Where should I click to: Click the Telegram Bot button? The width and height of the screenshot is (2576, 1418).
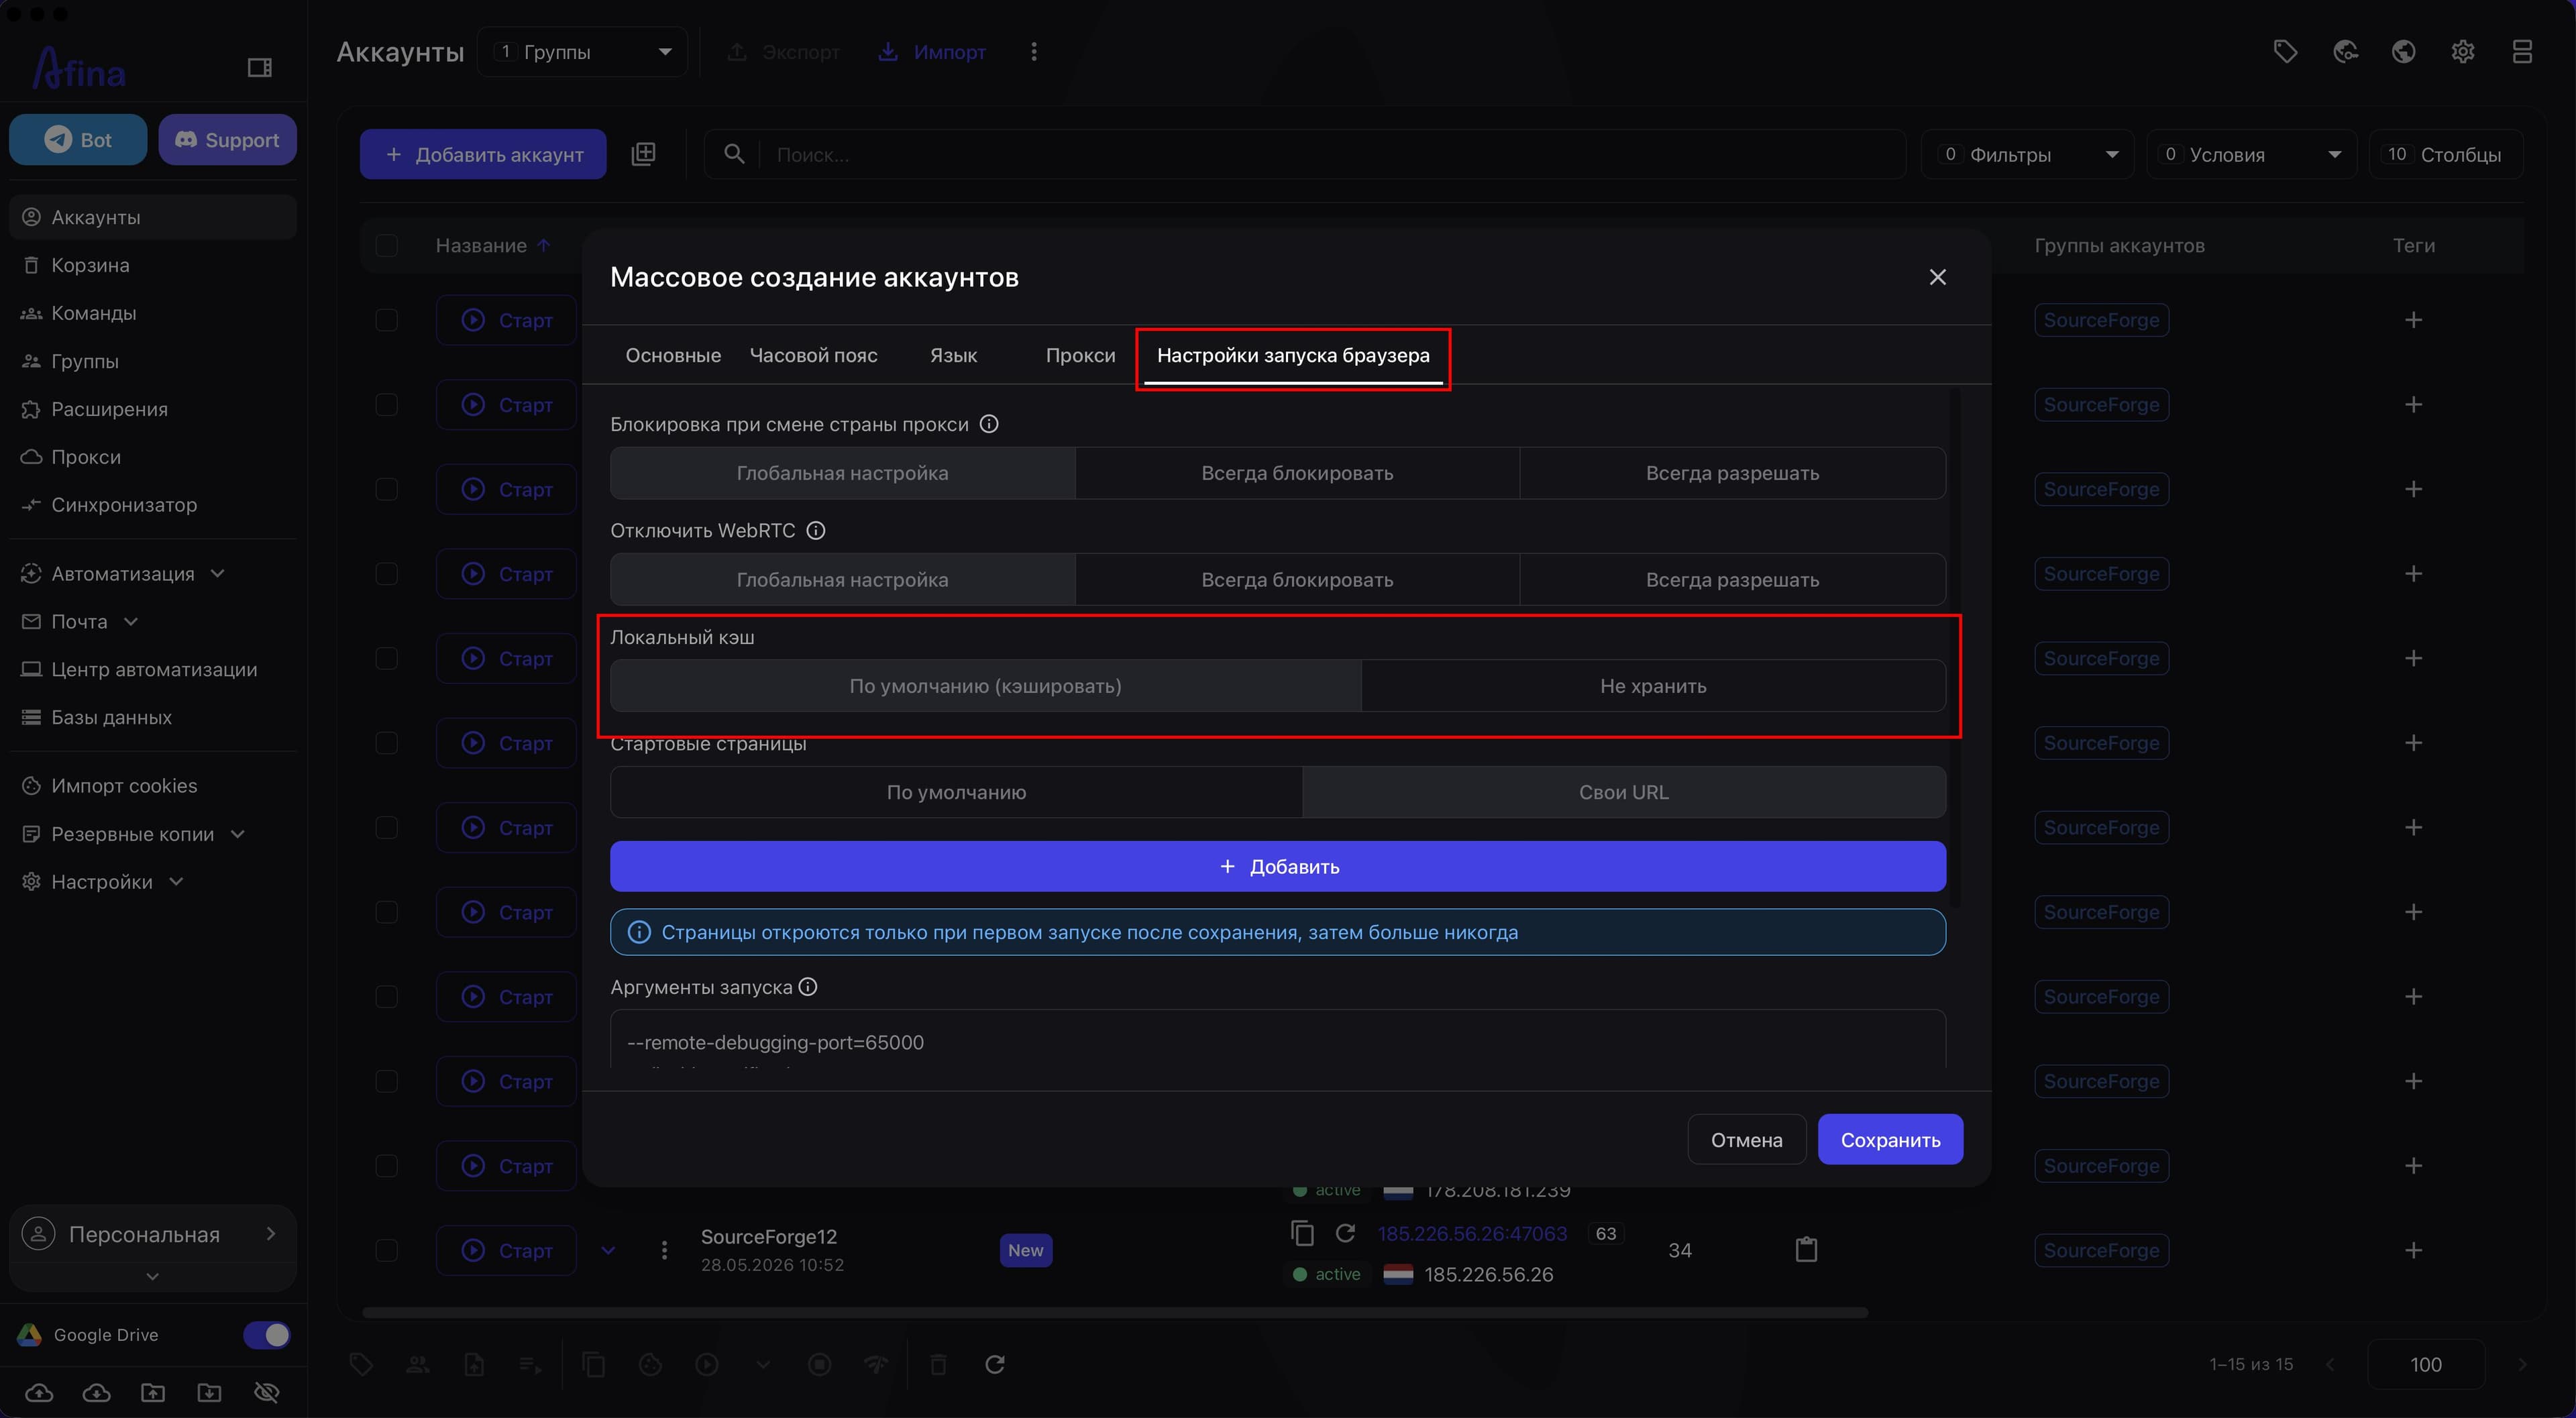[x=78, y=140]
